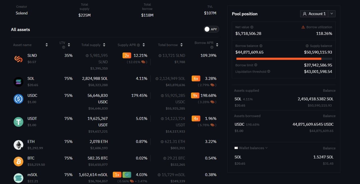
Task: Sort by Asset name using its arrows
Action: [47, 45]
